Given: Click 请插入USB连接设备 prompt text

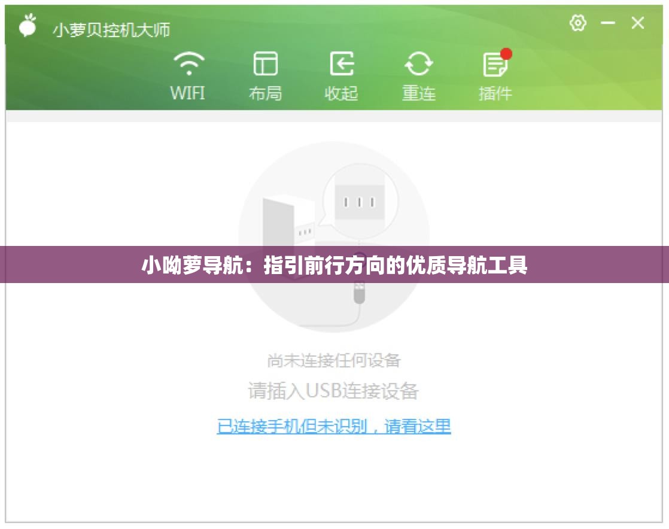Looking at the screenshot, I should click(334, 391).
